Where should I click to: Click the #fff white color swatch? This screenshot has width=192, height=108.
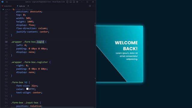point(27,89)
